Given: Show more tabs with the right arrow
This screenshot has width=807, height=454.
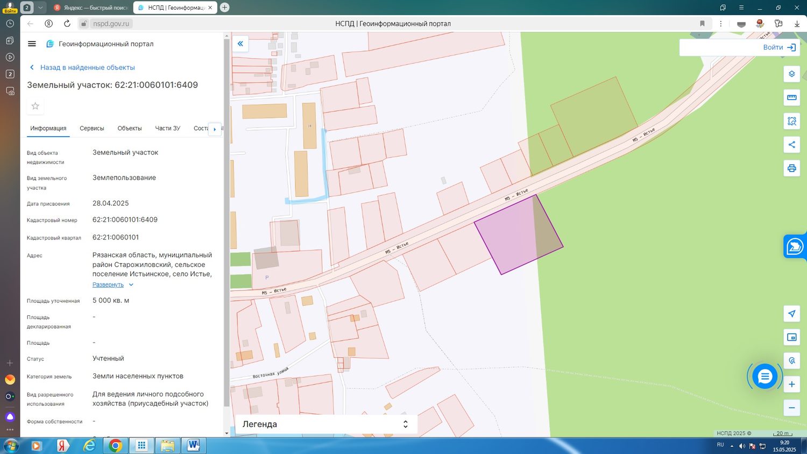Looking at the screenshot, I should tap(215, 129).
